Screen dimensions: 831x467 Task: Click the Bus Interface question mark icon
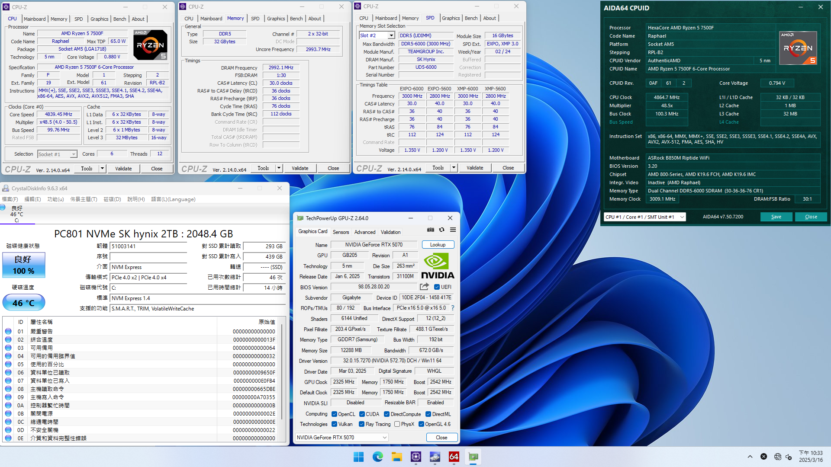[x=453, y=308]
